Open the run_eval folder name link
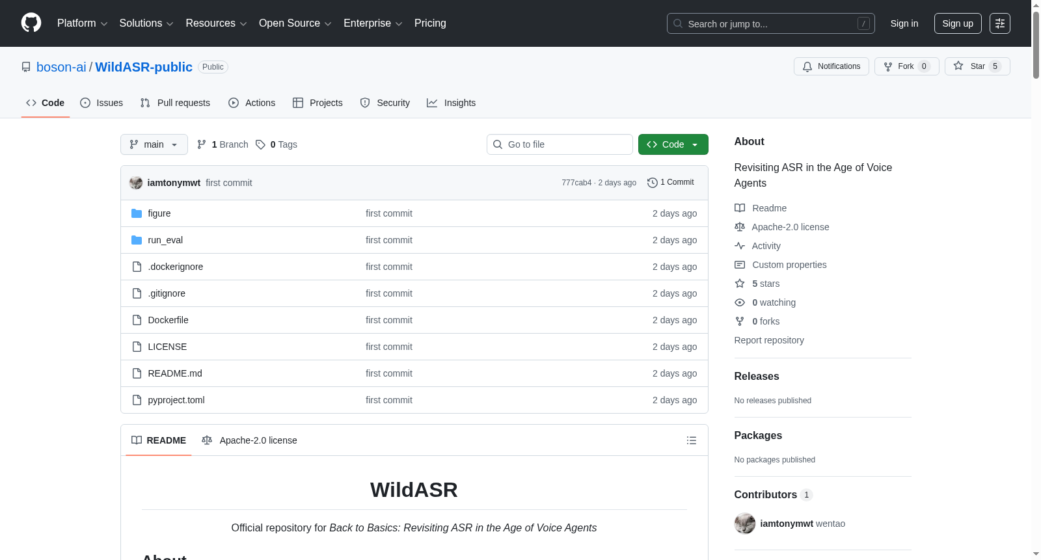 [165, 240]
